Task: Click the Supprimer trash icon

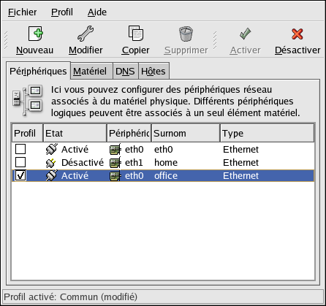Action: tap(186, 34)
